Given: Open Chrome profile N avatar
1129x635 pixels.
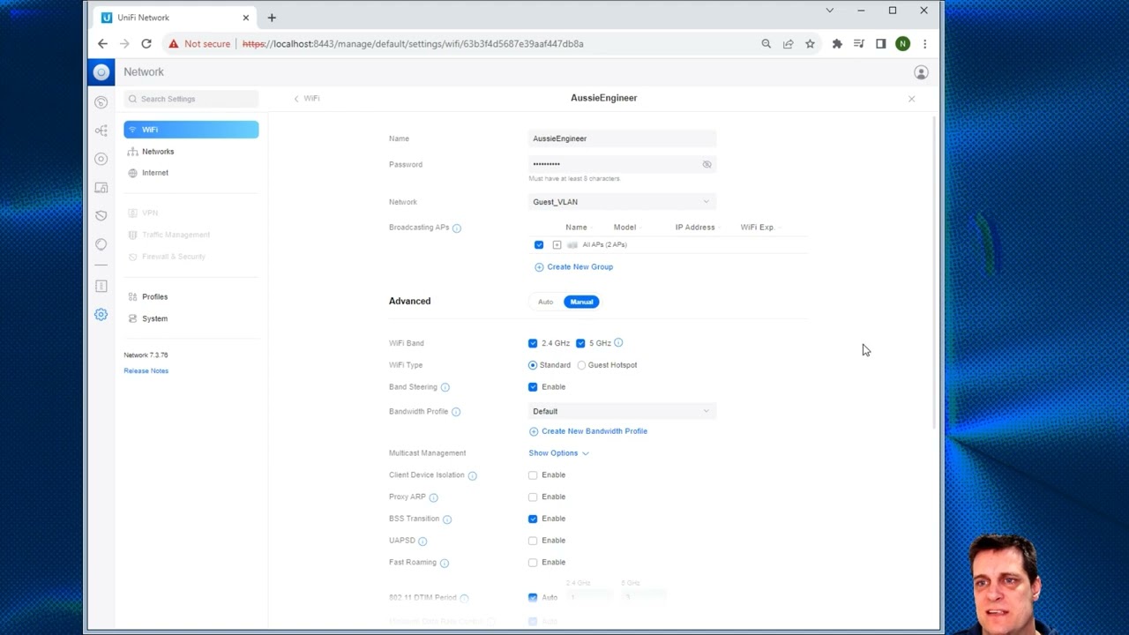Looking at the screenshot, I should pos(902,43).
